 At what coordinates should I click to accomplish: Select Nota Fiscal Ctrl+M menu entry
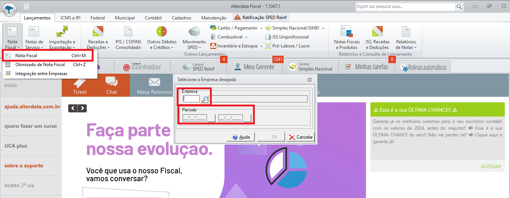click(x=50, y=56)
